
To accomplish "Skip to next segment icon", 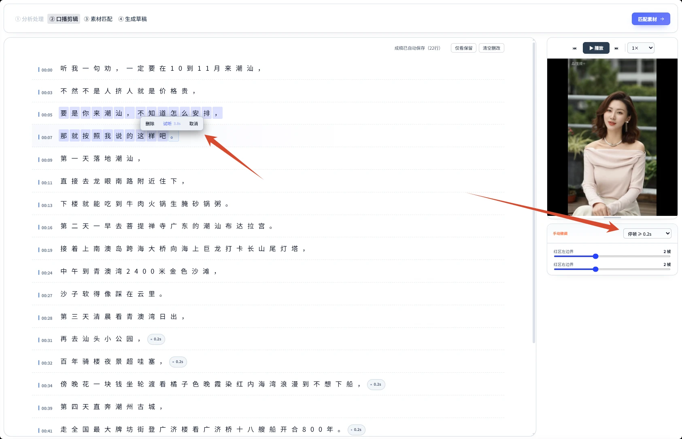I will [x=616, y=48].
